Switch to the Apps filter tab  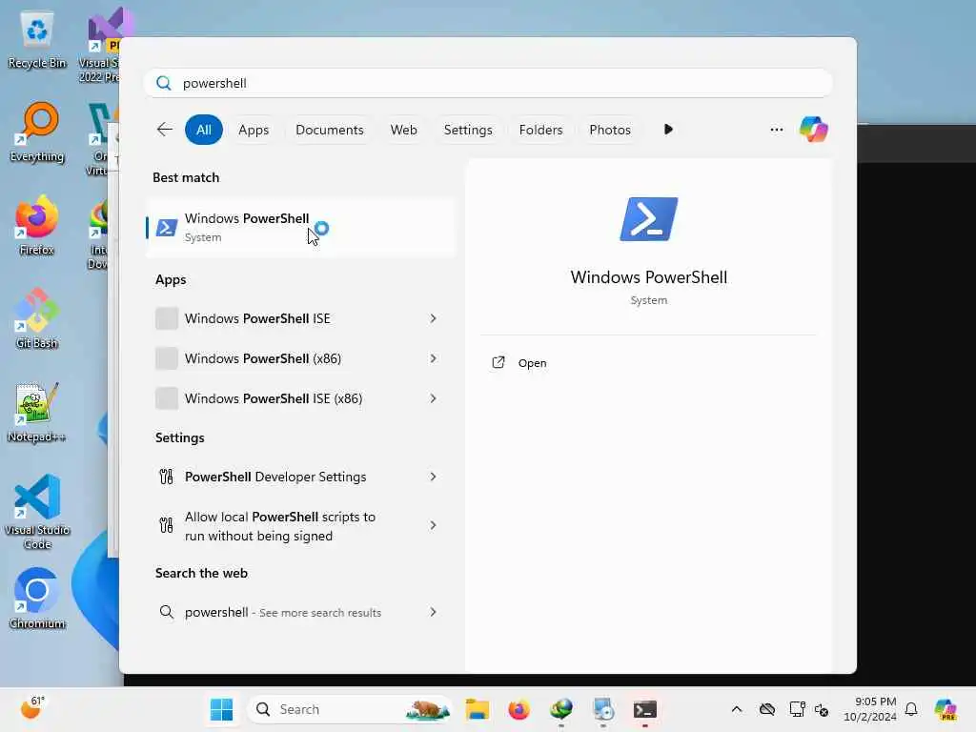[x=254, y=130]
